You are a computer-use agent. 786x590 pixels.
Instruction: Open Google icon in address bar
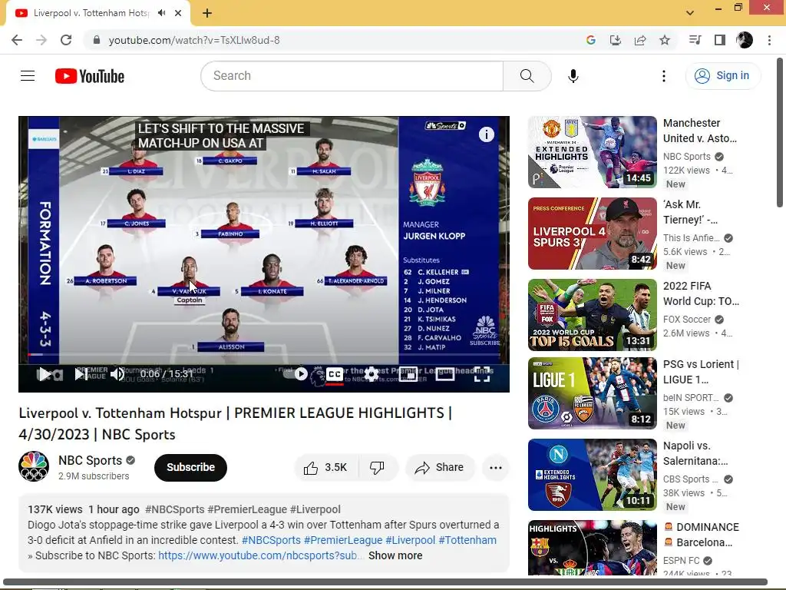[590, 40]
